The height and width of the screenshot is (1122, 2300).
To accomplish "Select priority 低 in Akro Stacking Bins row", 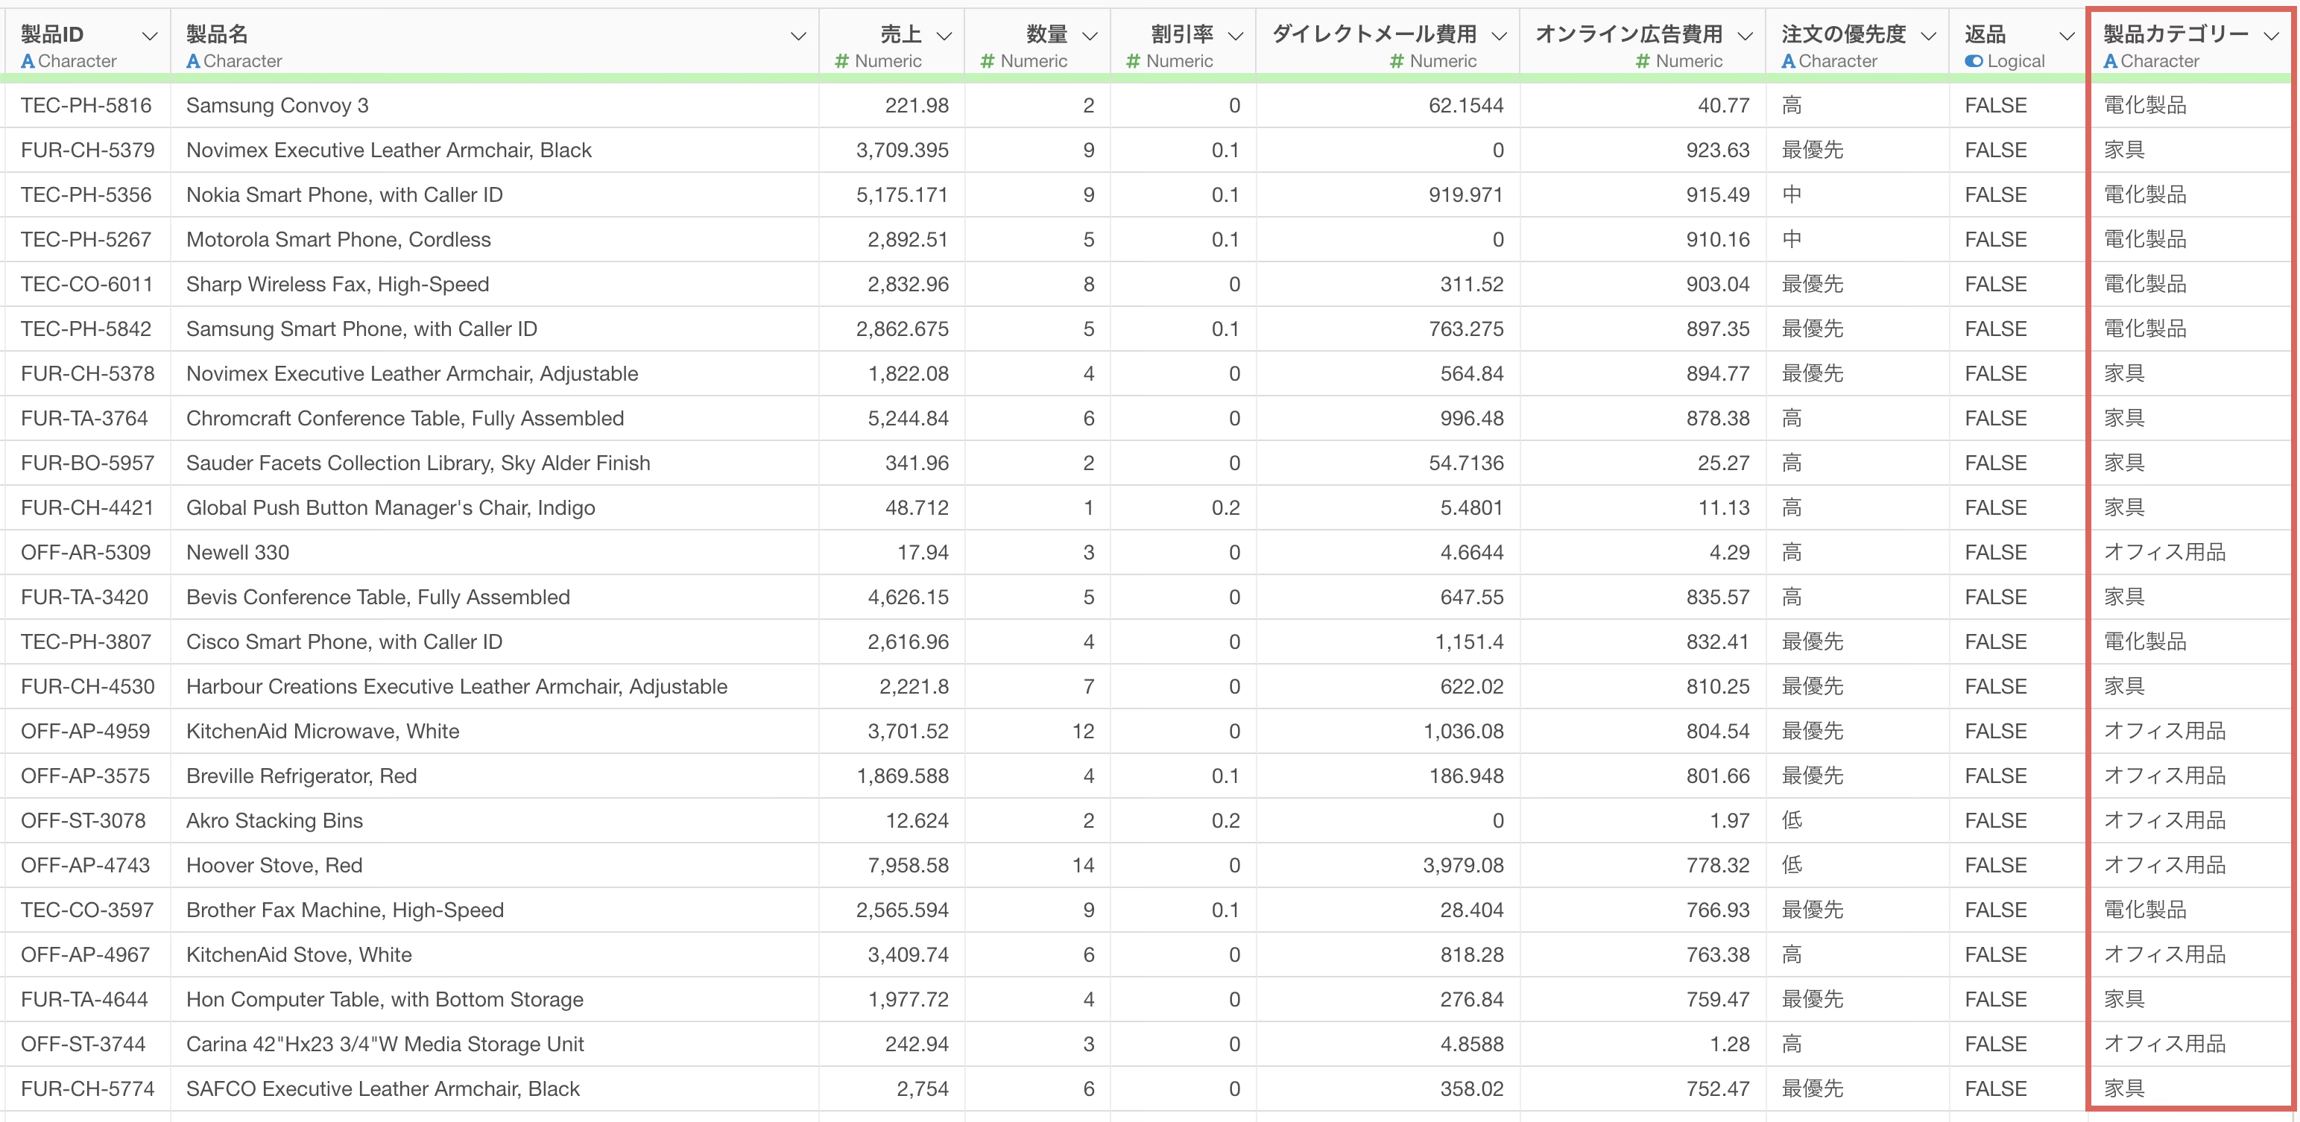I will 1792,820.
